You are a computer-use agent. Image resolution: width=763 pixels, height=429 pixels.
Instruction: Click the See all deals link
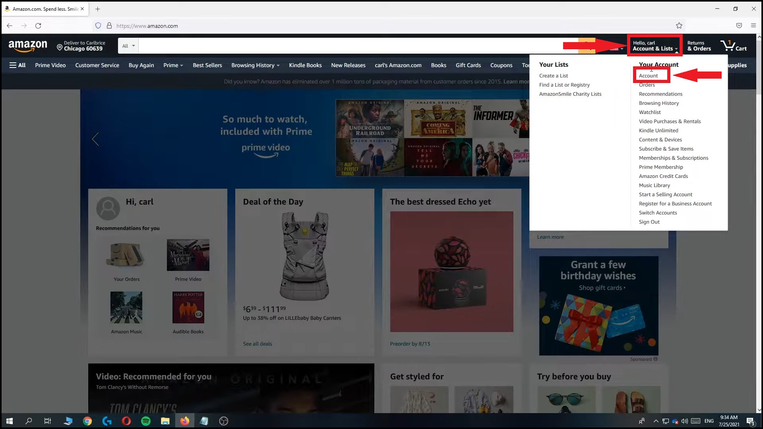pyautogui.click(x=258, y=344)
